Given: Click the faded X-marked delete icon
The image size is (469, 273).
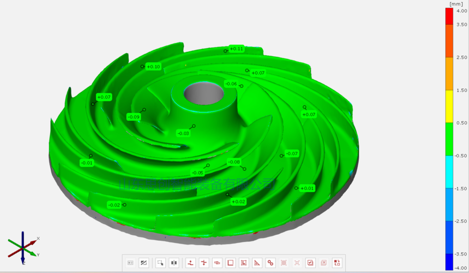Looking at the screenshot, I should pos(323,263).
